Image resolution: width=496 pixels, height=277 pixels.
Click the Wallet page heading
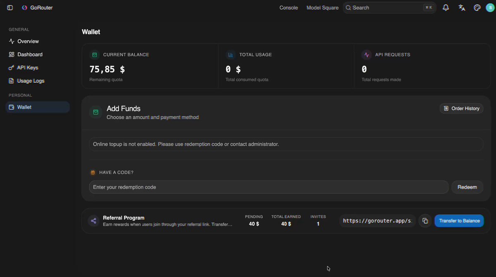[x=91, y=32]
